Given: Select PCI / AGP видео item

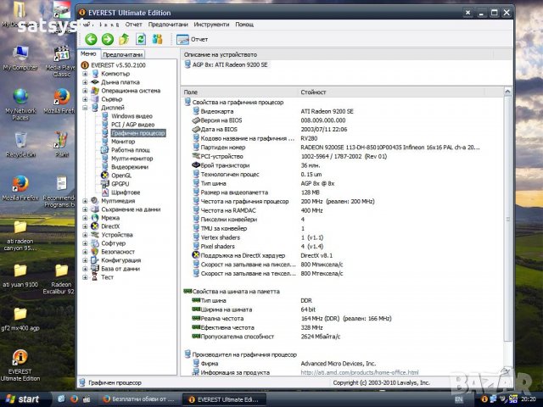Looking at the screenshot, I should 132,125.
